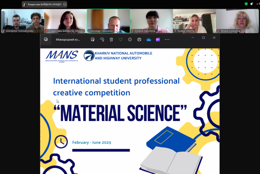The height and width of the screenshot is (174, 260).
Task: Click the AI Companion sparkle icon
Action: pos(252,4)
